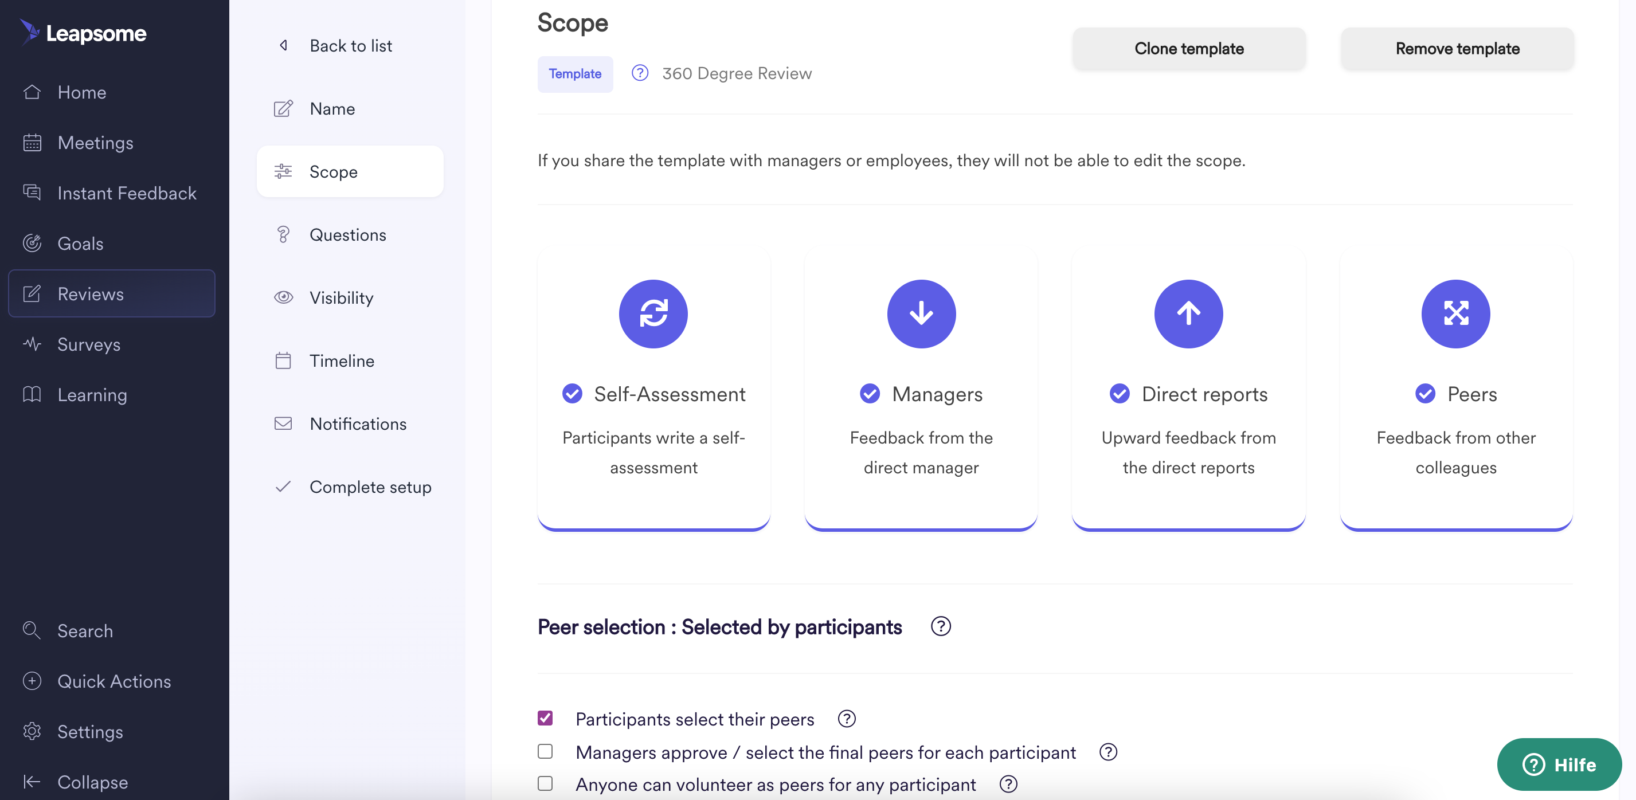Click the Instant Feedback chat icon
Image resolution: width=1636 pixels, height=800 pixels.
click(32, 193)
